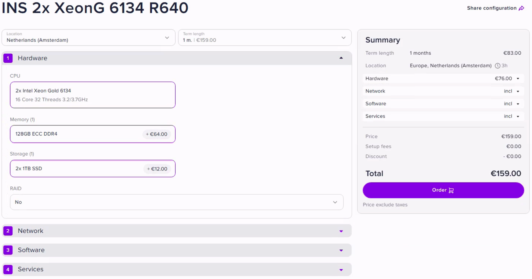Screen dimensions: 532x279
Task: Expand the Software section arrow
Action: 341,250
